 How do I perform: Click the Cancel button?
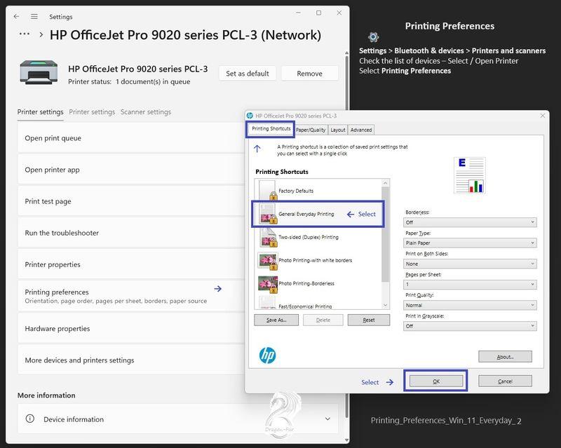pyautogui.click(x=505, y=381)
